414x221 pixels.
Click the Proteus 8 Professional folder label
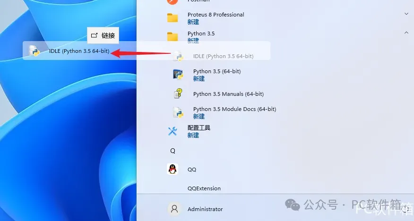tap(216, 15)
